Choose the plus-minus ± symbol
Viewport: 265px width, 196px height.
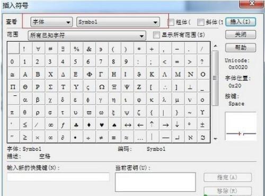(x=202, y=125)
